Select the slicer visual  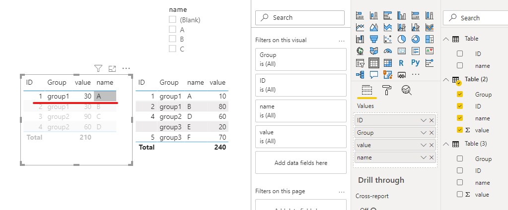360,63
